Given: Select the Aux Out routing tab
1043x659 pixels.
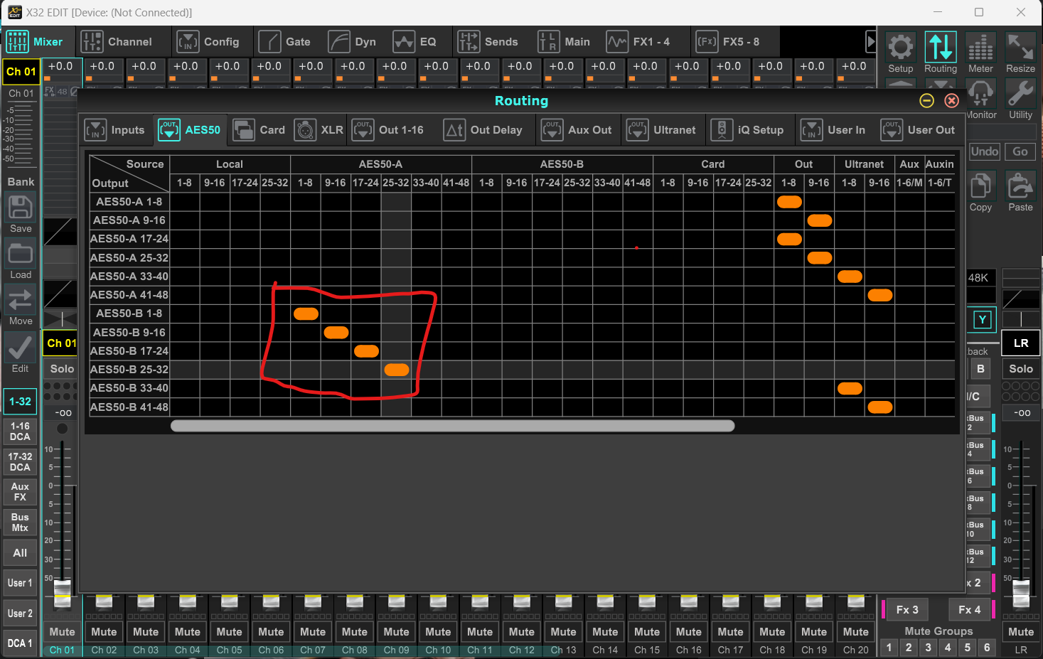Looking at the screenshot, I should point(577,130).
